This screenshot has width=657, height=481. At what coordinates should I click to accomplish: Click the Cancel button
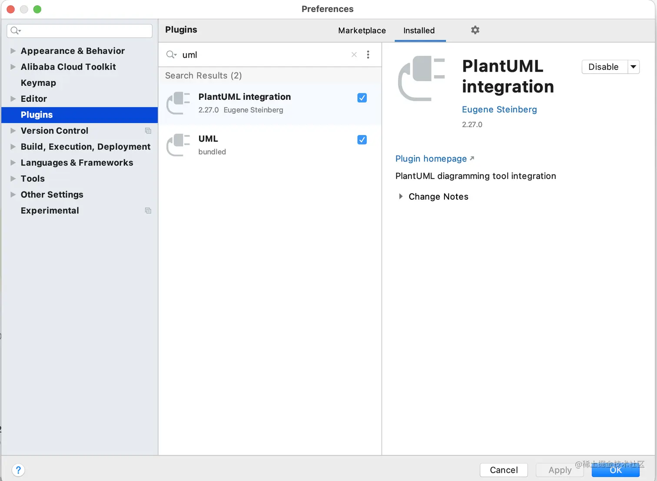tap(504, 470)
